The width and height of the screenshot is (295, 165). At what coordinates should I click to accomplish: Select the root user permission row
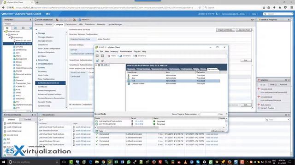pyautogui.click(x=173, y=81)
